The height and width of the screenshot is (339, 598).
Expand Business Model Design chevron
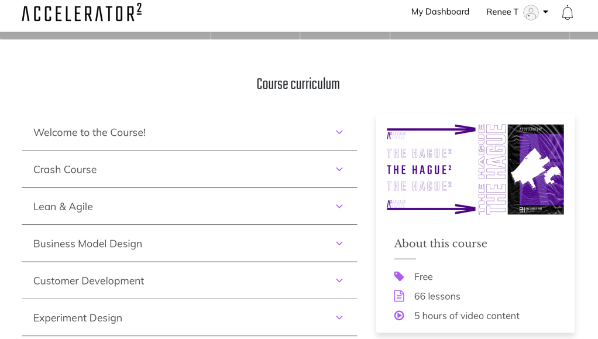339,244
